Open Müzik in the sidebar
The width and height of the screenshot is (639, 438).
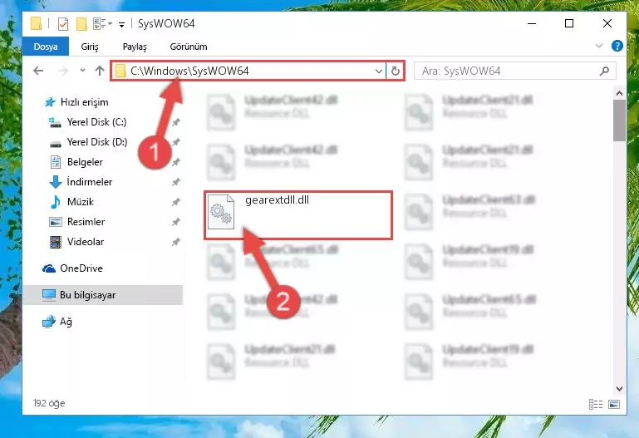(81, 202)
